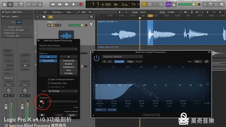Toggle the Show Automation button

click(78, 12)
